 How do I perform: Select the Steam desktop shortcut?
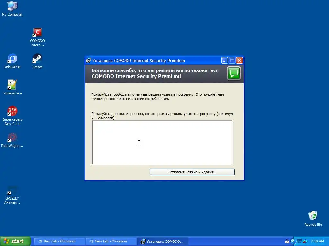tap(37, 61)
